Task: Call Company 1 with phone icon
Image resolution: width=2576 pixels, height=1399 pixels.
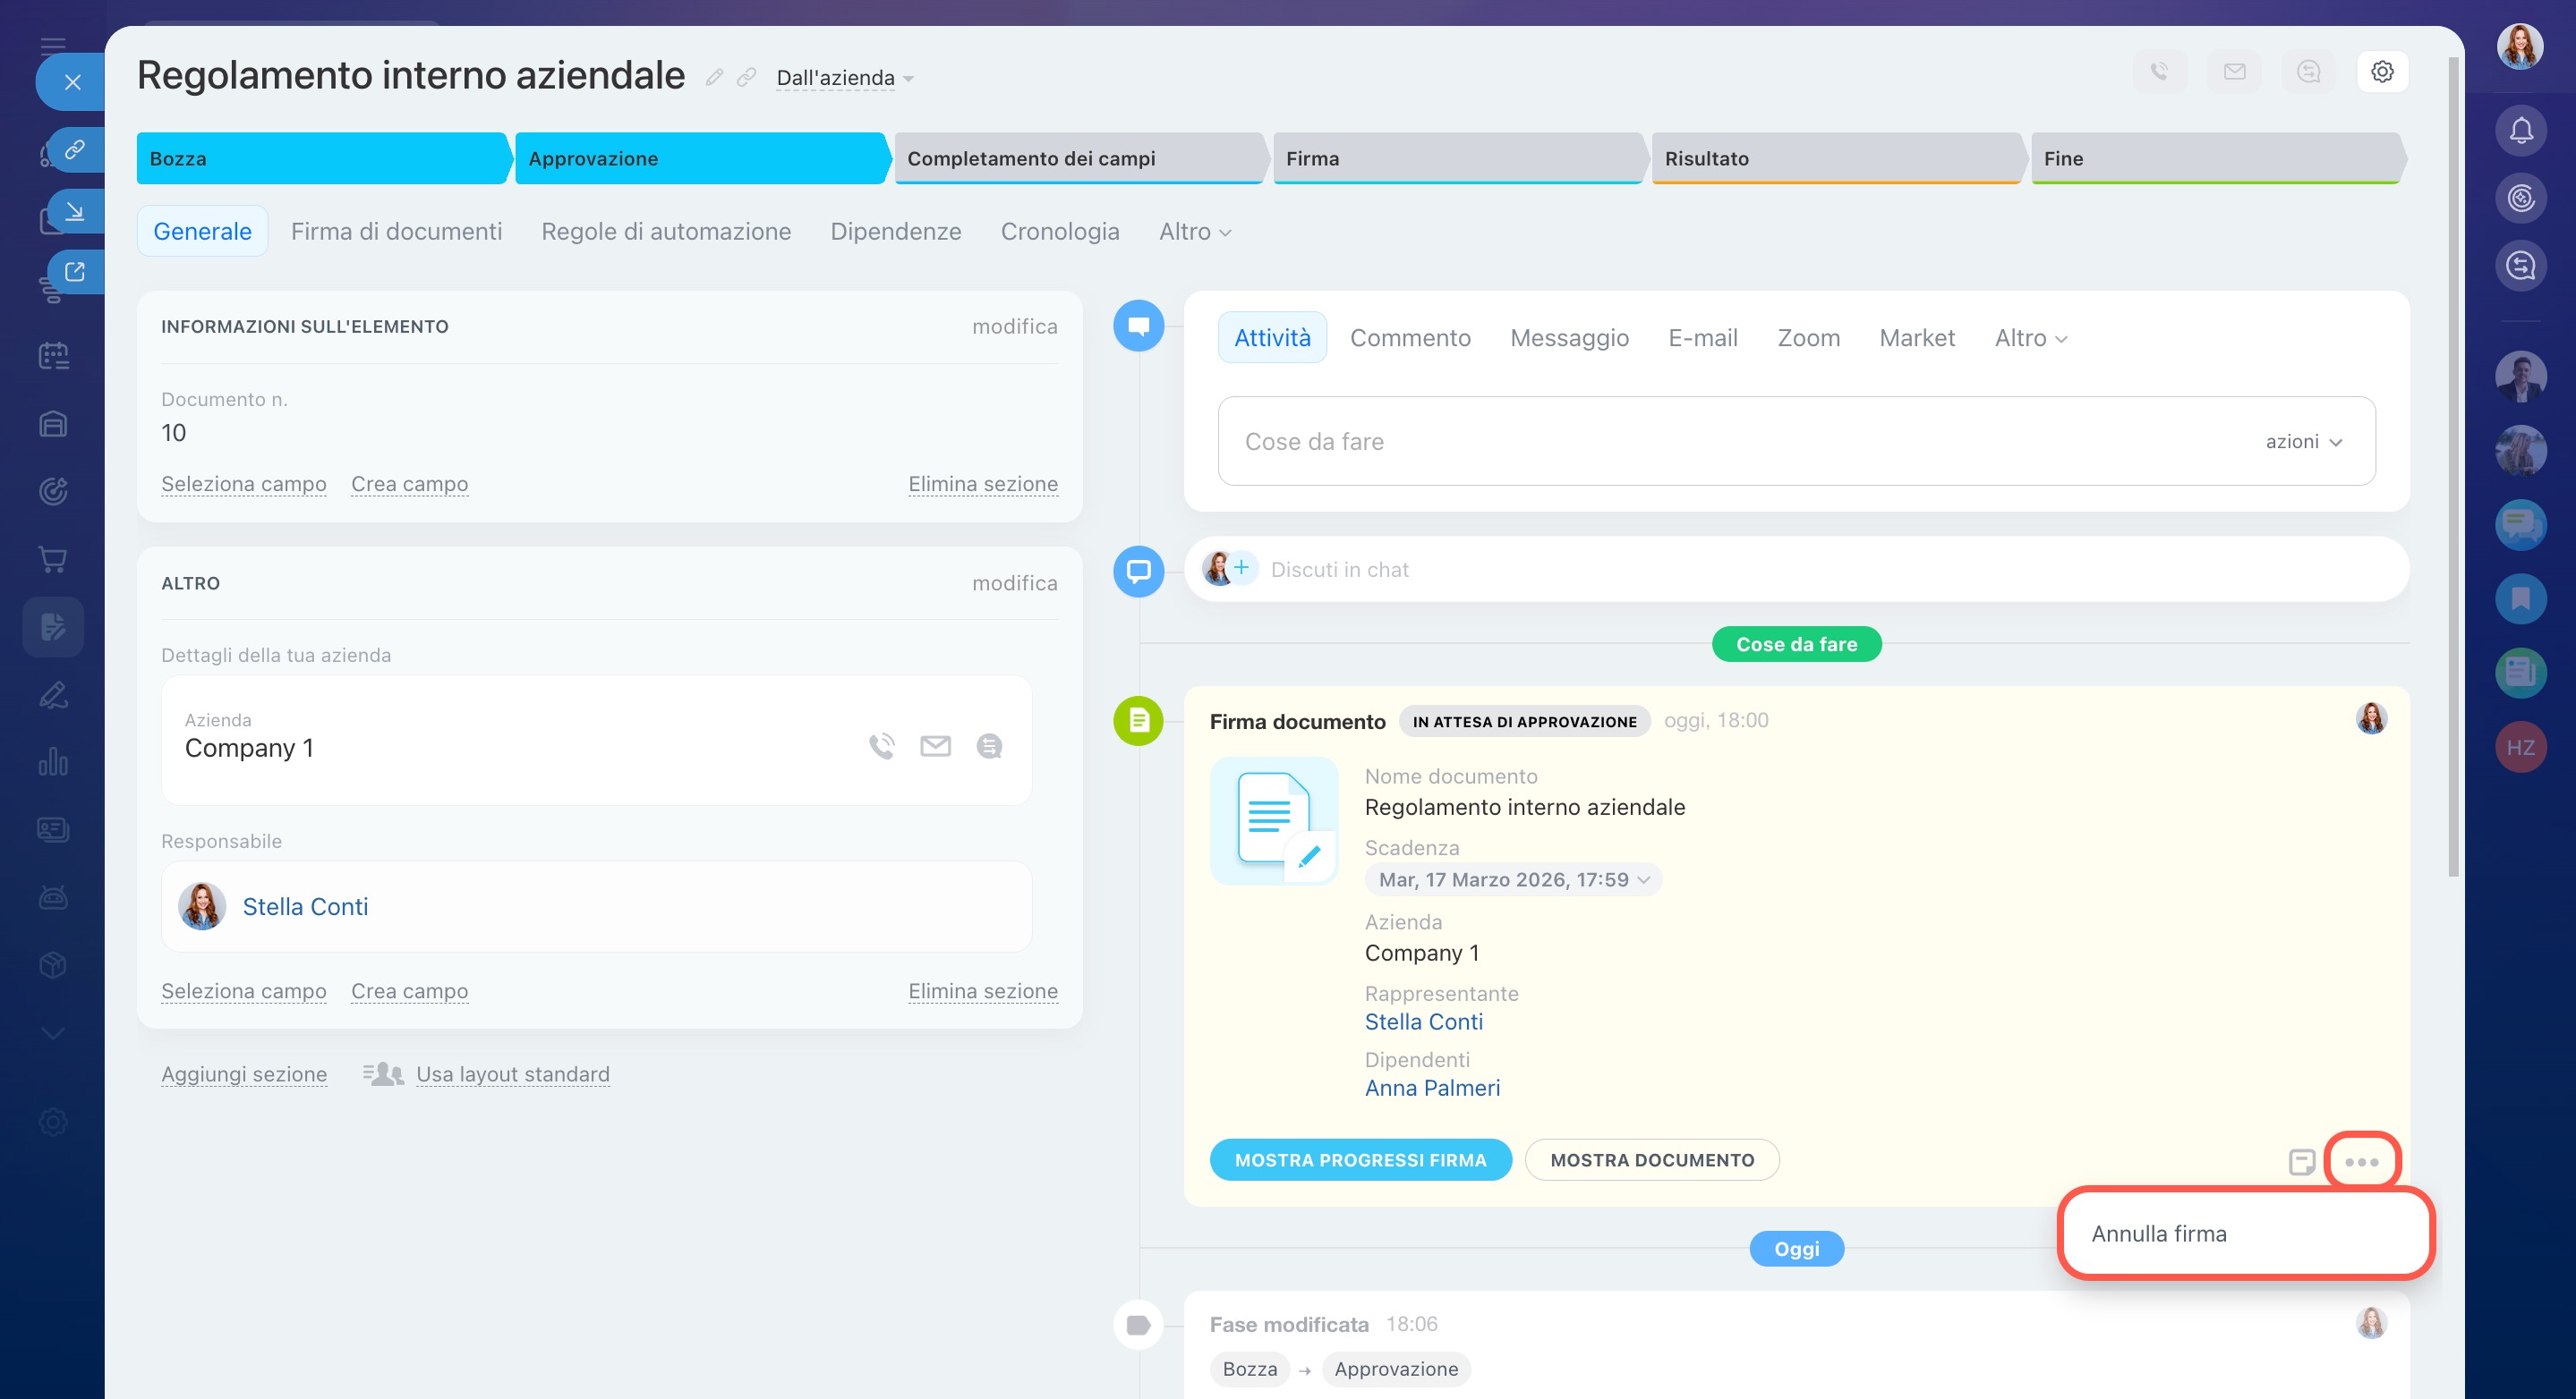Action: coord(881,747)
